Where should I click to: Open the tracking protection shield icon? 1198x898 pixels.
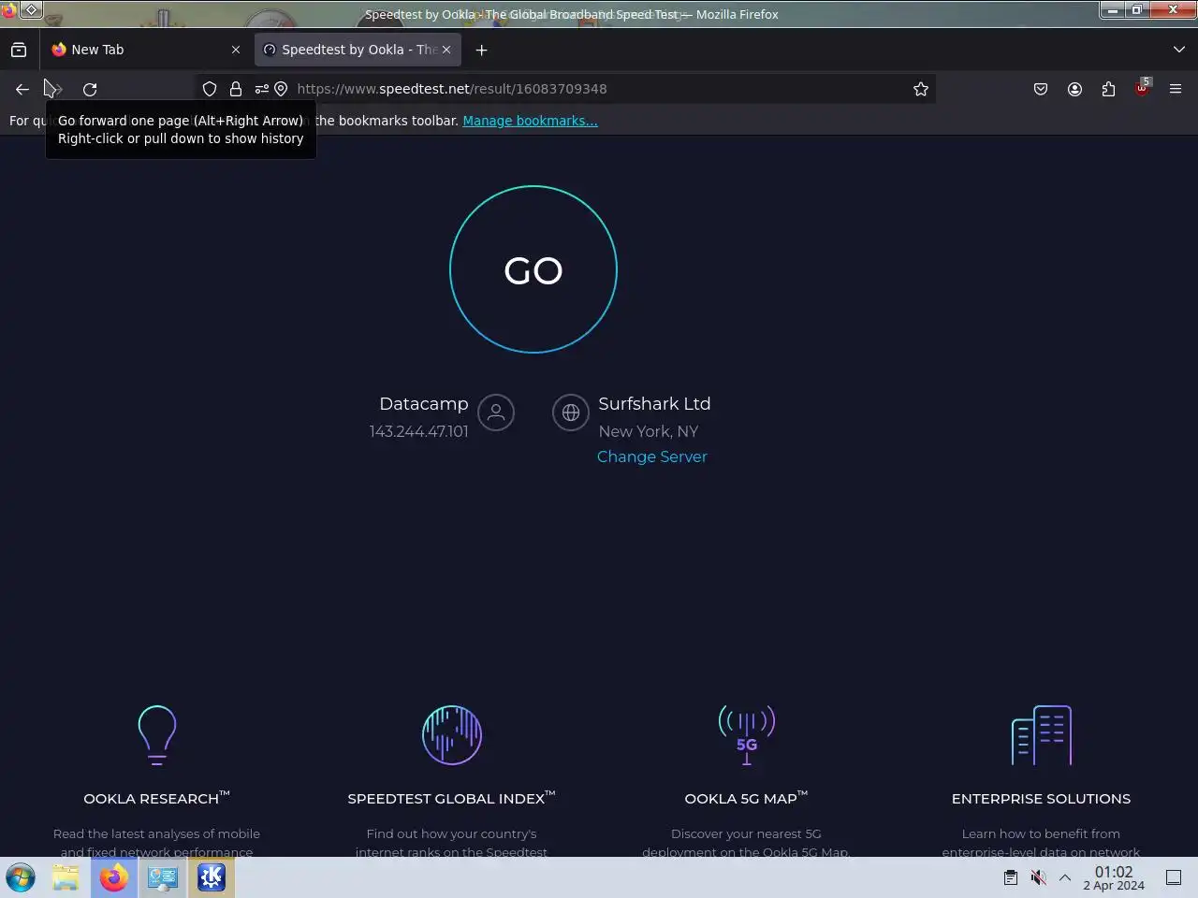coord(210,89)
